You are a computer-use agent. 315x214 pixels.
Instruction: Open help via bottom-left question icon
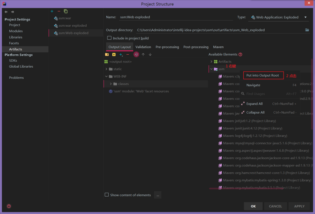[x=9, y=206]
